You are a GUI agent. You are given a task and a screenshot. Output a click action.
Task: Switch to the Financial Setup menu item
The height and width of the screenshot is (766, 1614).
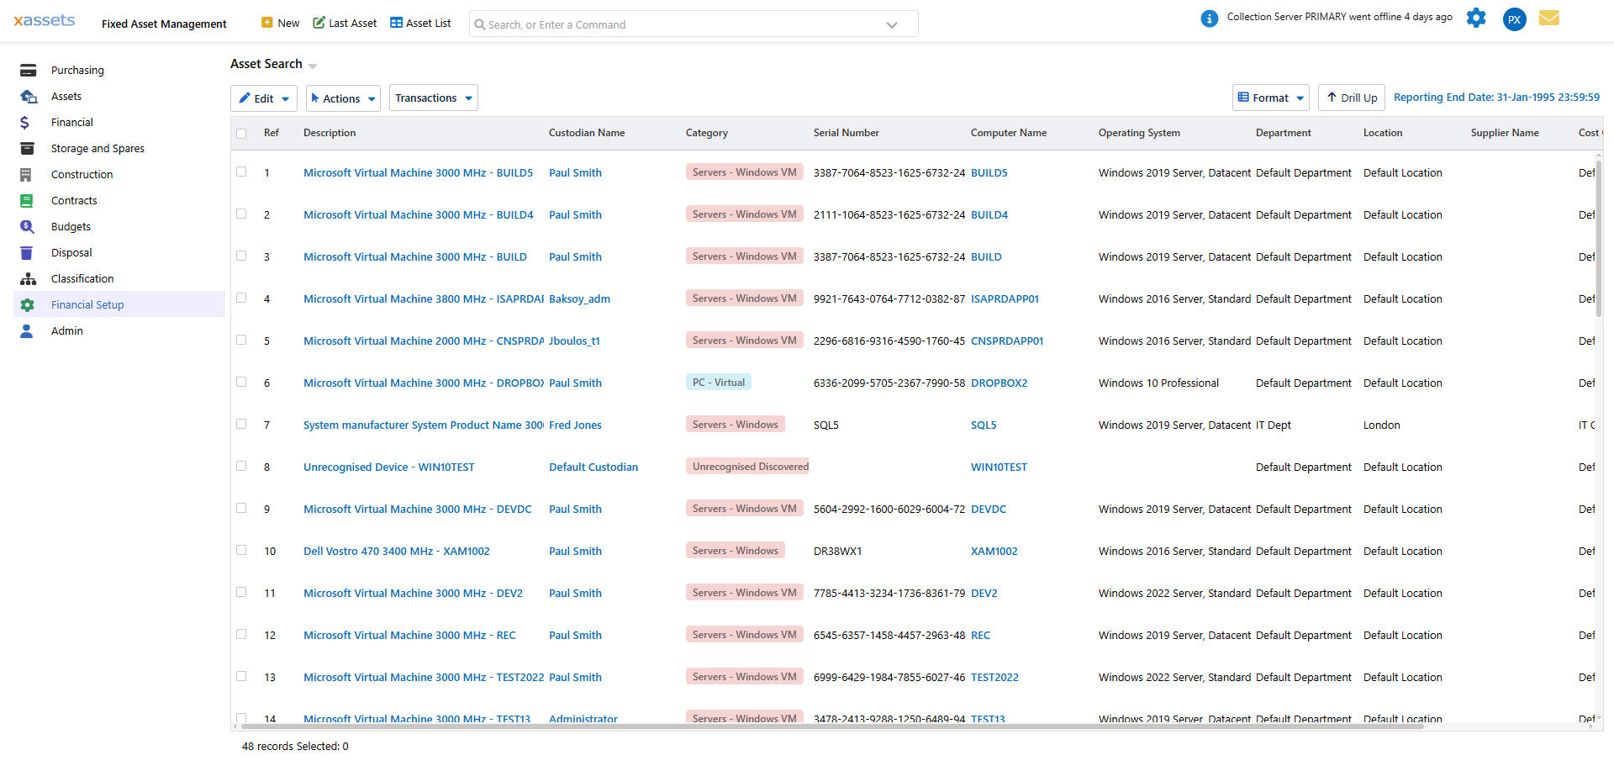pyautogui.click(x=87, y=304)
